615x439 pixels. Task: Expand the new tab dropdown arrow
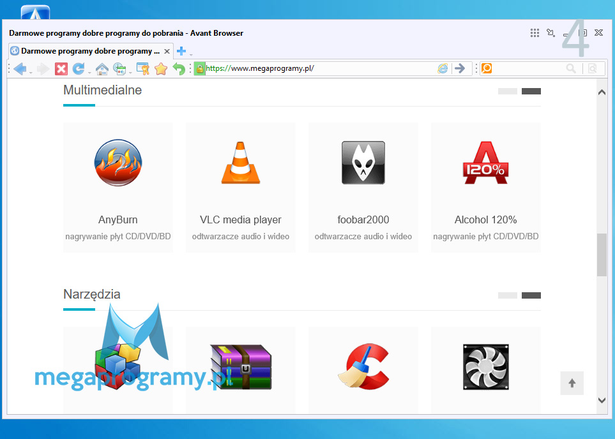pos(191,54)
